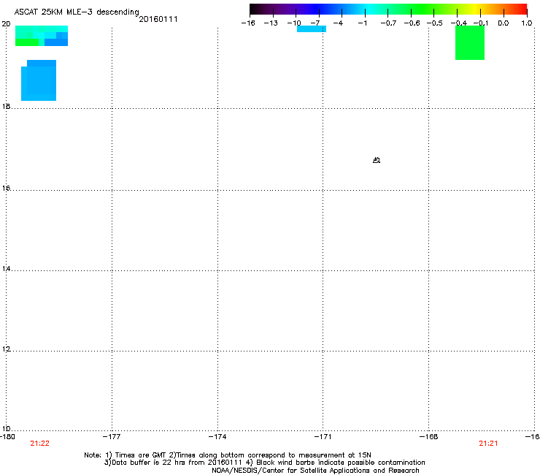
Task: Click the large blue data square at top left
Action: coord(39,80)
